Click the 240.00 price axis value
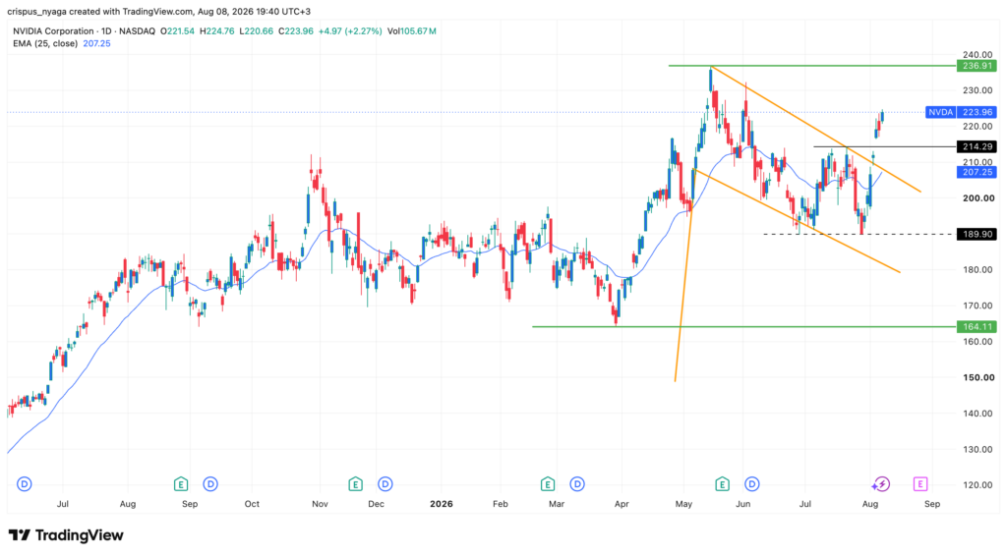The width and height of the screenshot is (1007, 557). click(978, 55)
